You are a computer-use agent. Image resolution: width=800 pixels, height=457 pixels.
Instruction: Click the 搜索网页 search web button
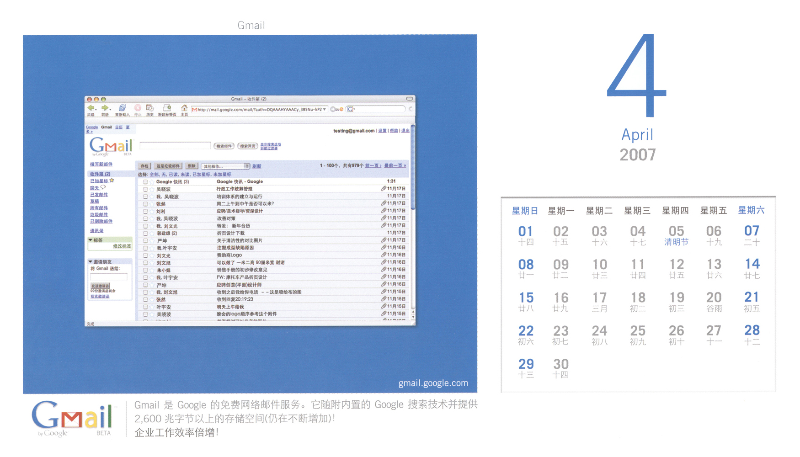coord(247,146)
